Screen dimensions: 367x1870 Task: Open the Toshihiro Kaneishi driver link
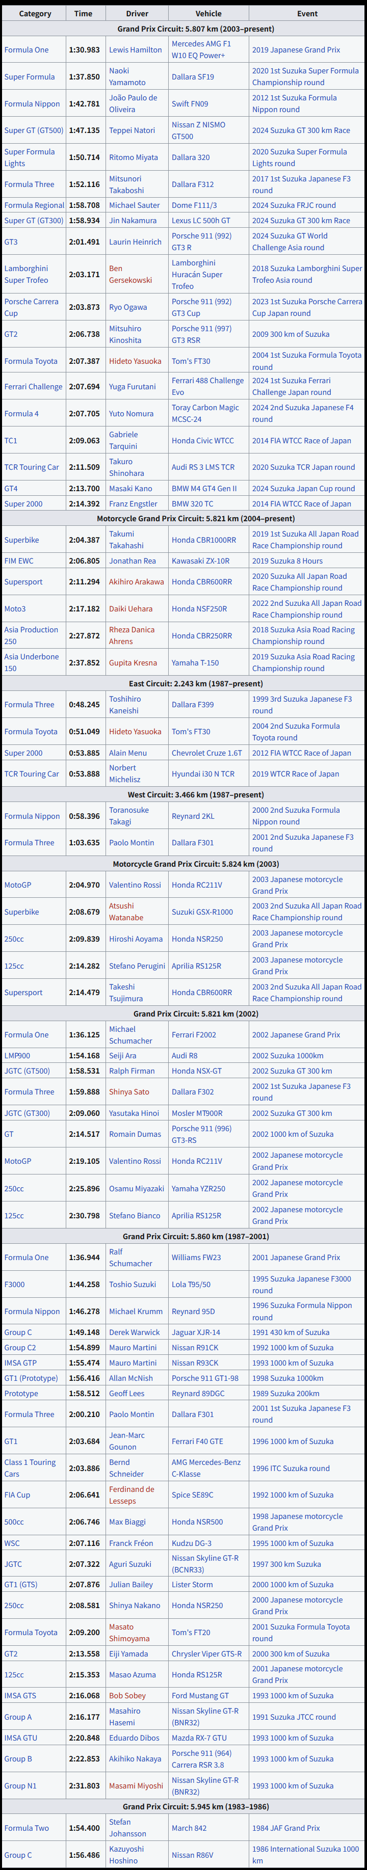tap(125, 705)
